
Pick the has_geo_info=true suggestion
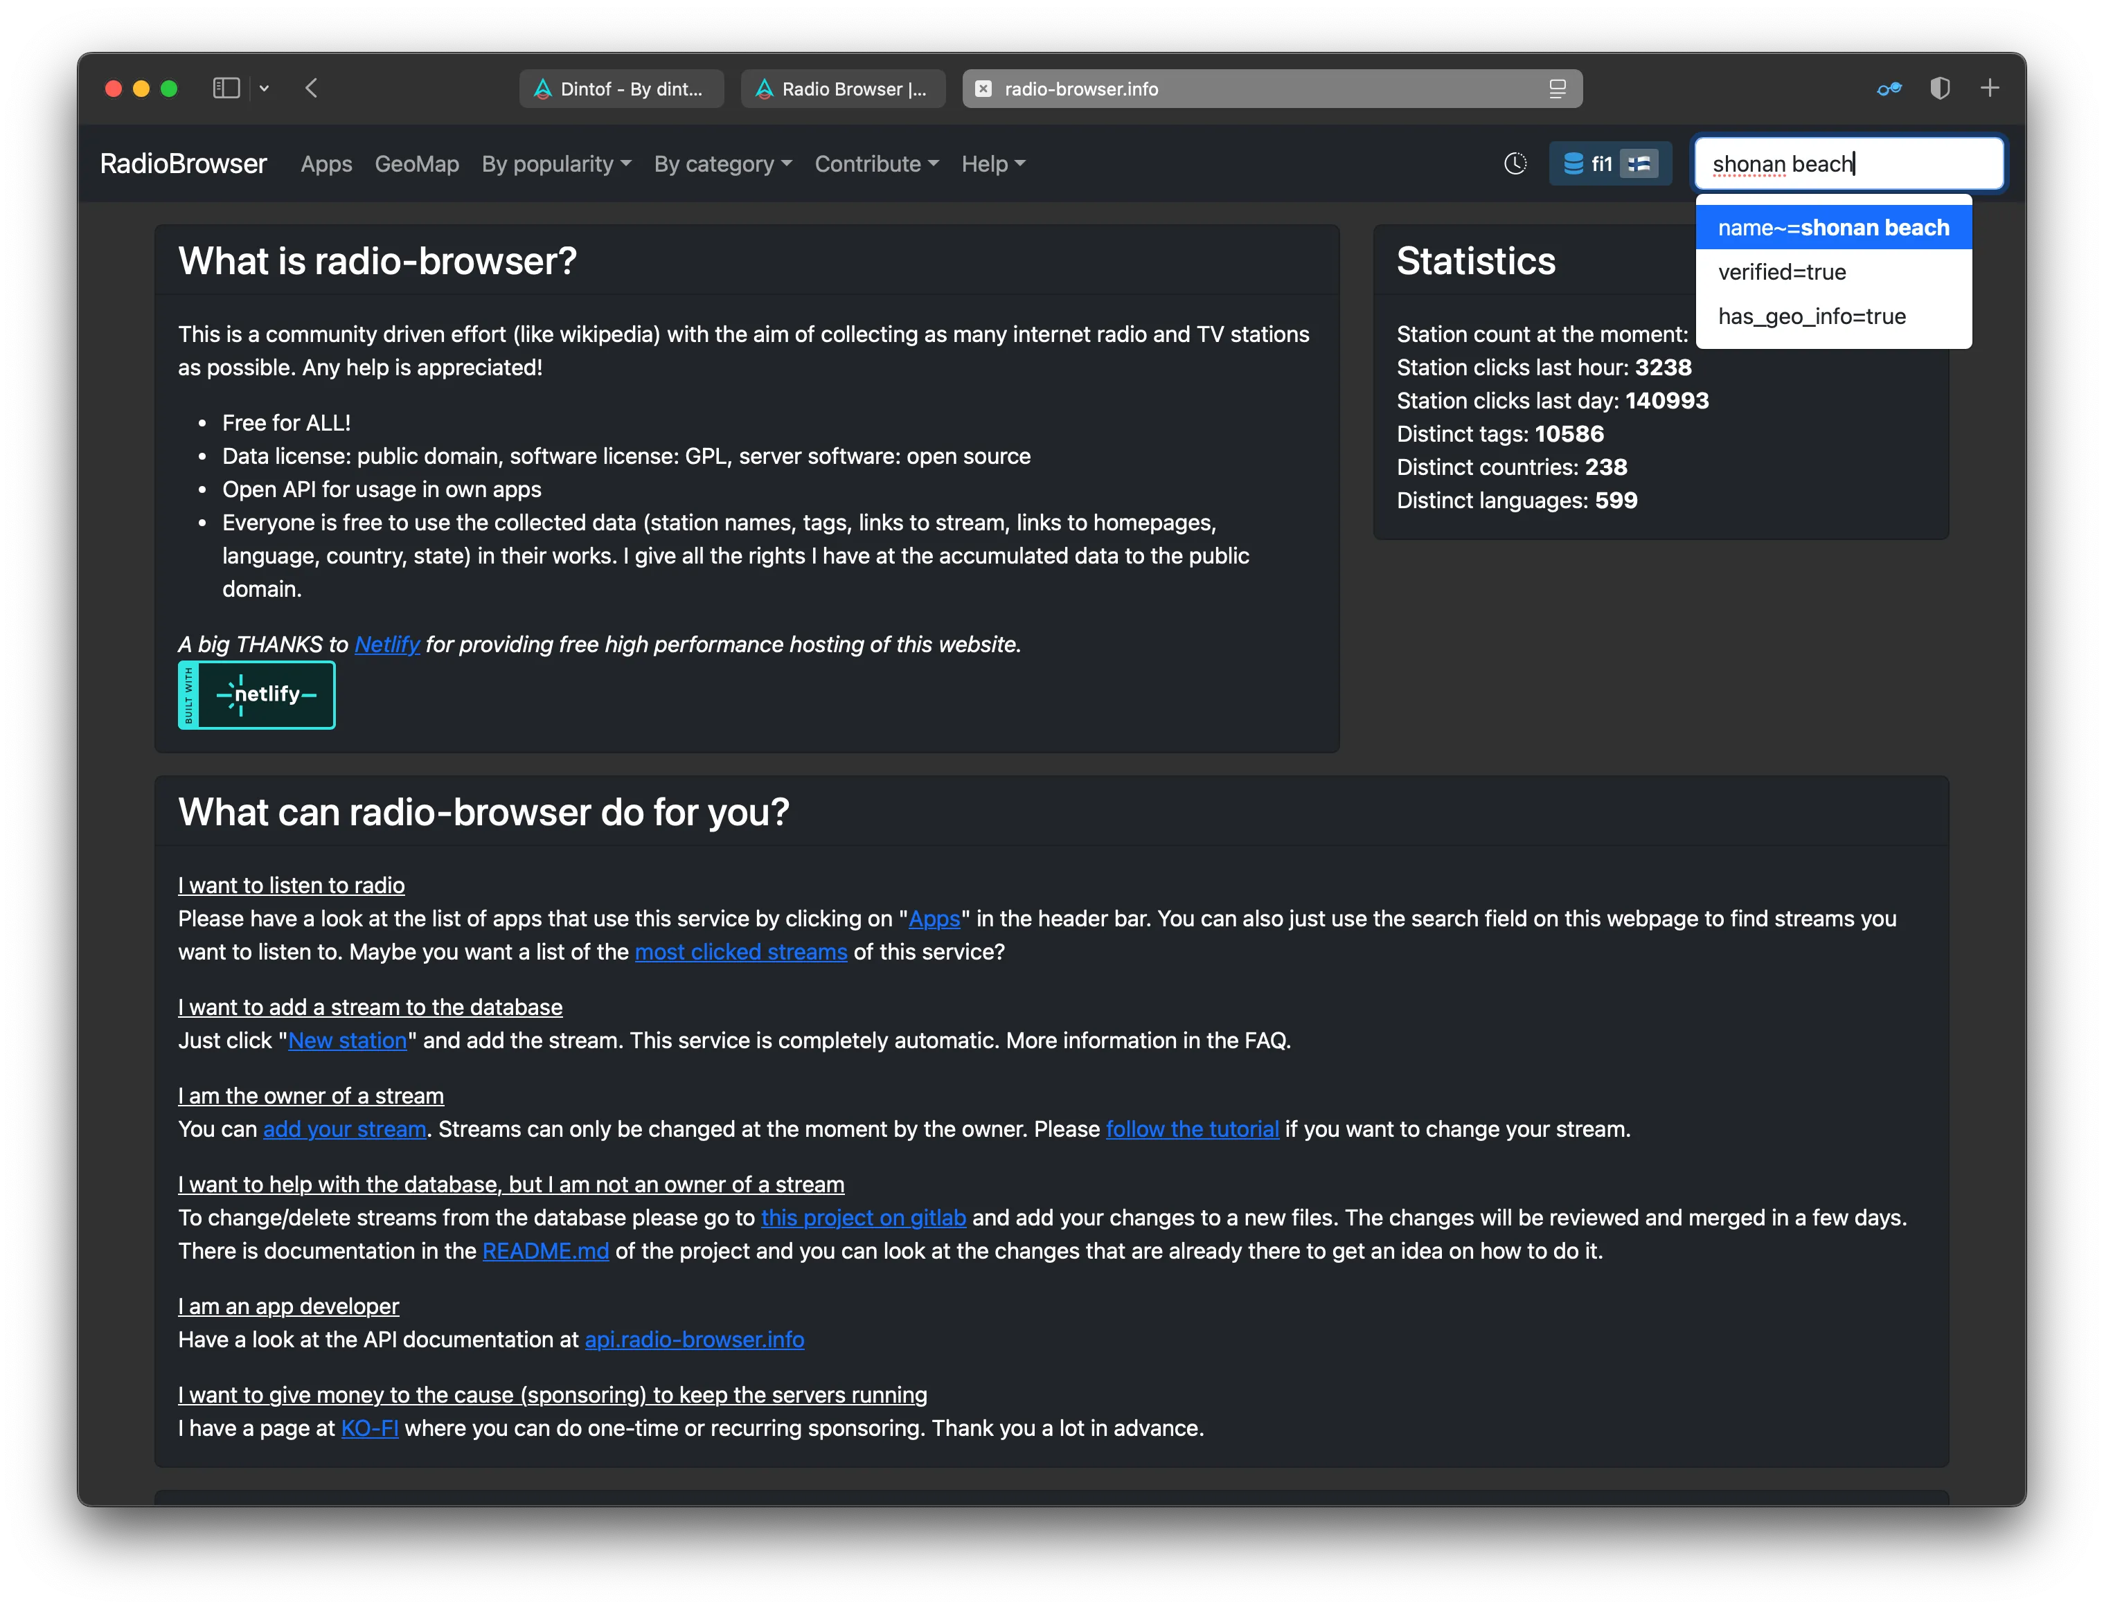(1811, 316)
